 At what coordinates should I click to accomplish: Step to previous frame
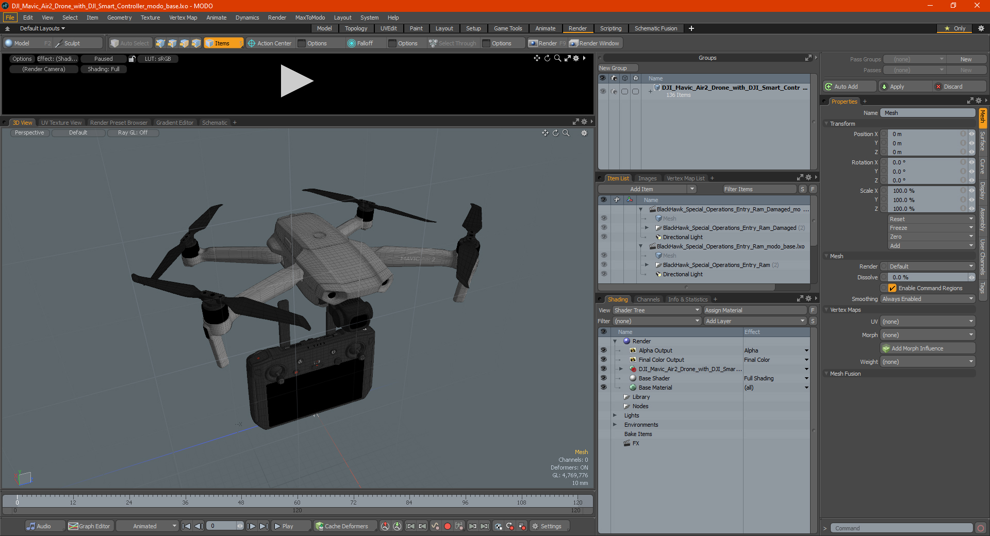coord(199,526)
